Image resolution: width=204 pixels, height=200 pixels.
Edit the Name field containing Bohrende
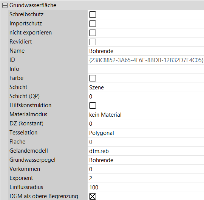click(146, 51)
